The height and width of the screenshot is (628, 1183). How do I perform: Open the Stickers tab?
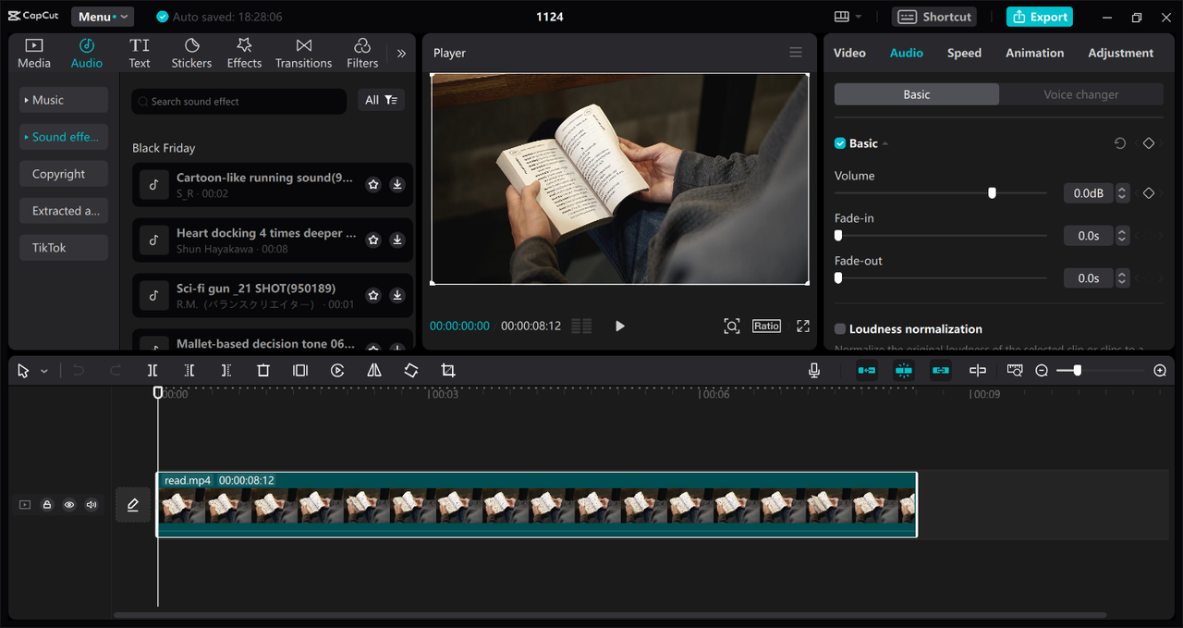pyautogui.click(x=191, y=54)
